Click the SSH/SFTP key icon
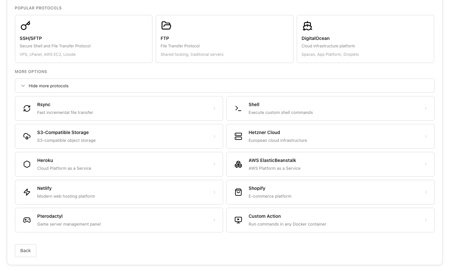The image size is (454, 271). tap(25, 25)
